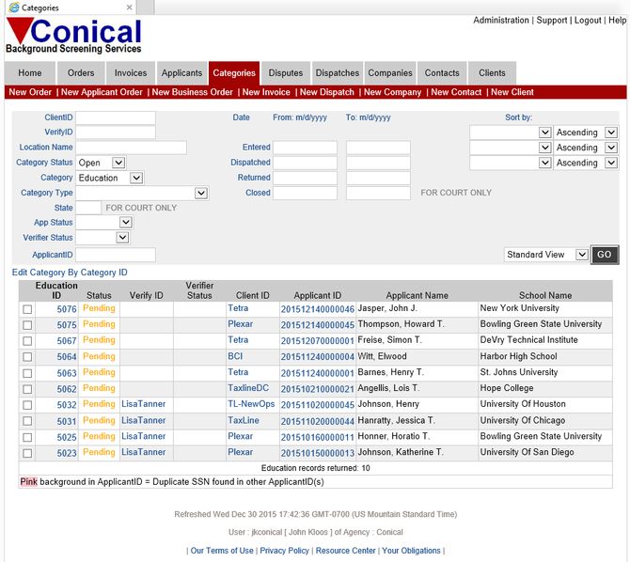Viewport: 630px width, 562px height.
Task: Open the Edit Category By Category ID link
Action: point(70,273)
